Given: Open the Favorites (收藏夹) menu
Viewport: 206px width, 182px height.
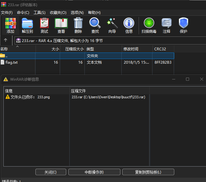Looking at the screenshot, I should coord(58,13).
